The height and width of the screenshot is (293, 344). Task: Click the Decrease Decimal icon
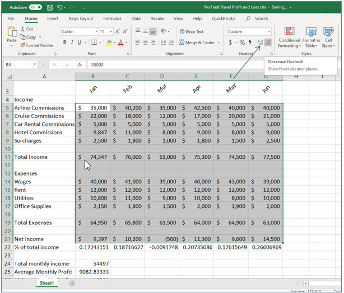click(268, 42)
